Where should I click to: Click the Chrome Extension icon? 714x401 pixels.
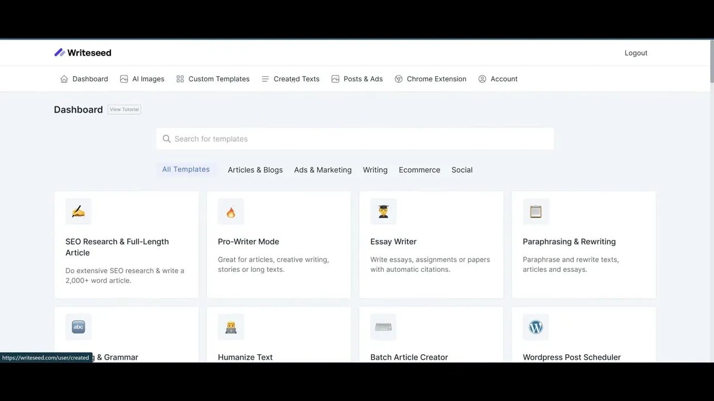point(398,79)
